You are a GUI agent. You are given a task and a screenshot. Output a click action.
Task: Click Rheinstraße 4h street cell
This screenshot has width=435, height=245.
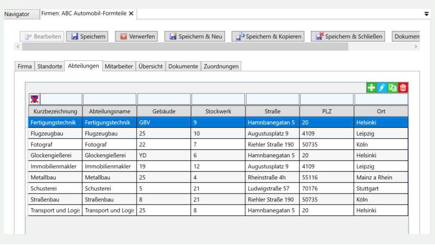pyautogui.click(x=272, y=177)
